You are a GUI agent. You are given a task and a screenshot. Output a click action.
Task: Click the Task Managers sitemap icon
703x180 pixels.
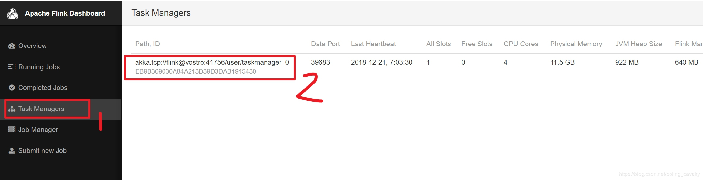[x=12, y=109]
